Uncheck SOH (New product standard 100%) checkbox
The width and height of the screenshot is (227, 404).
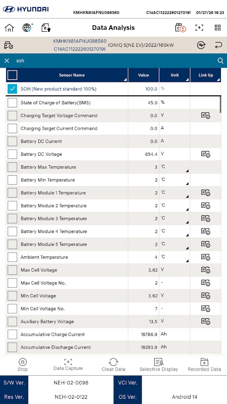pyautogui.click(x=12, y=89)
